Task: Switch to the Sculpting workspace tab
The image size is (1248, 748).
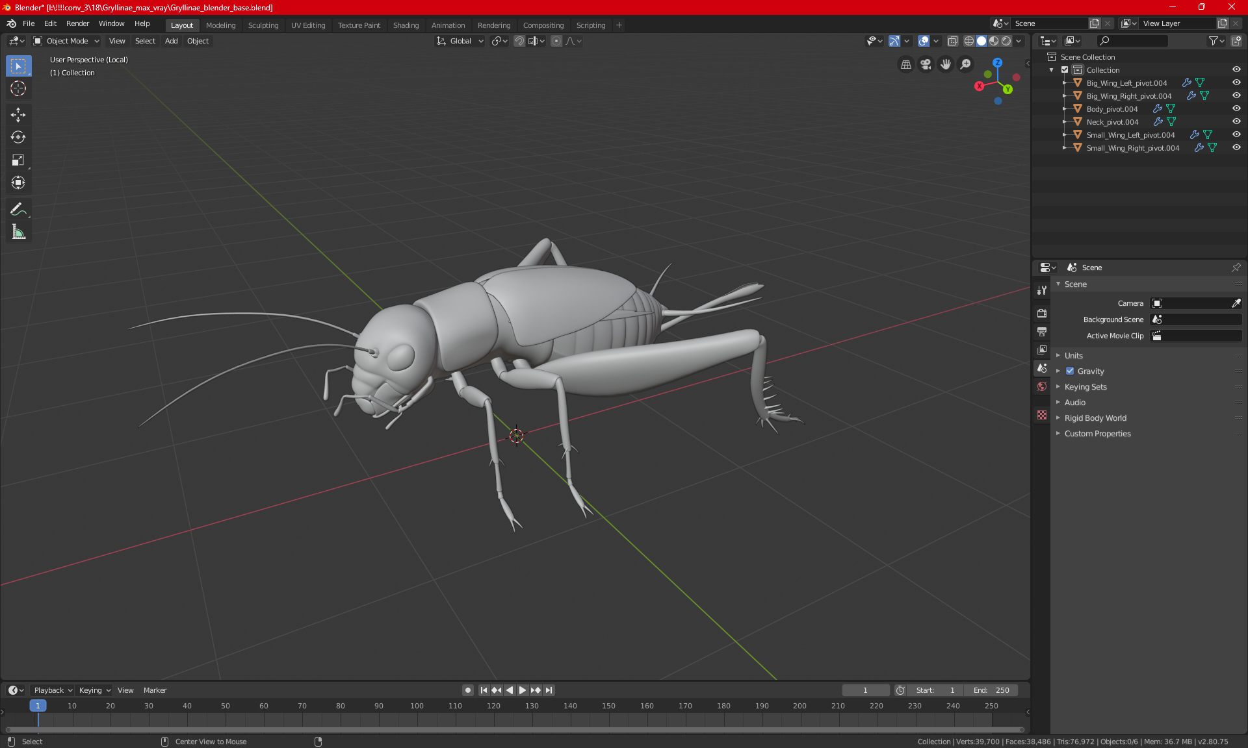Action: [x=263, y=25]
